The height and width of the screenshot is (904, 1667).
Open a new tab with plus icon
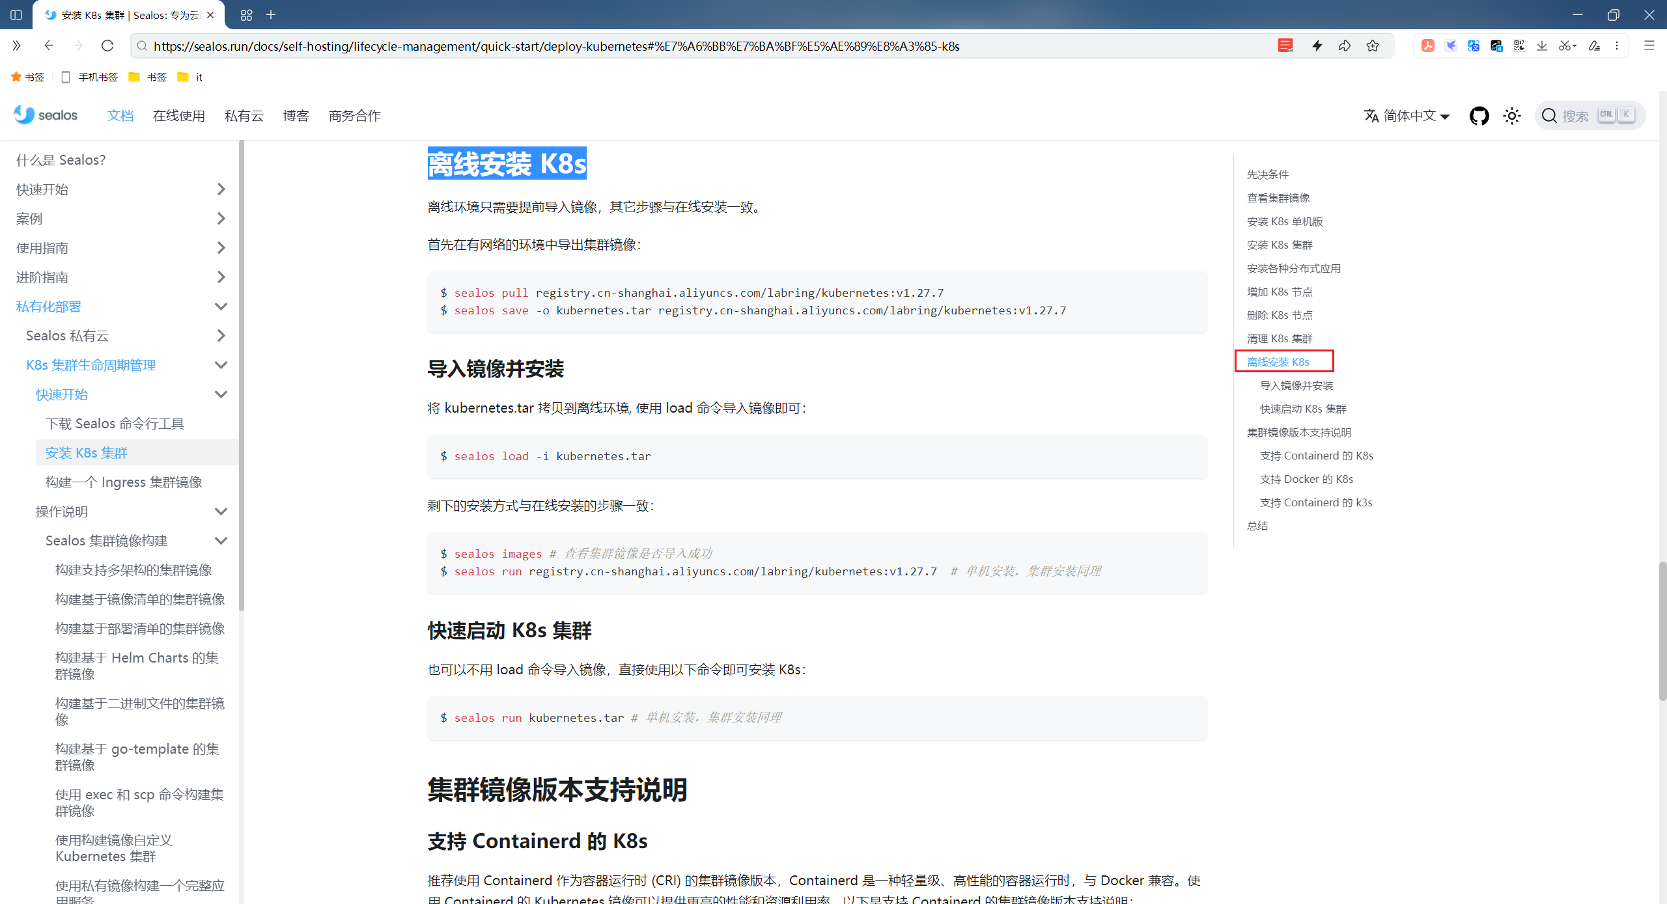[x=271, y=14]
